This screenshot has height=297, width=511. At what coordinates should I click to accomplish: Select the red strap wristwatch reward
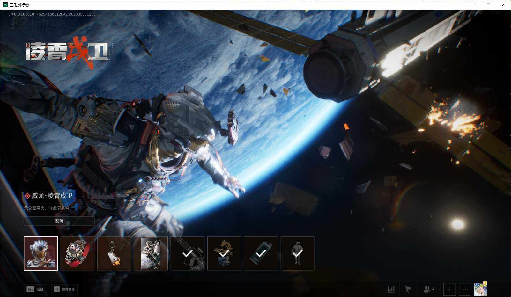(78, 253)
